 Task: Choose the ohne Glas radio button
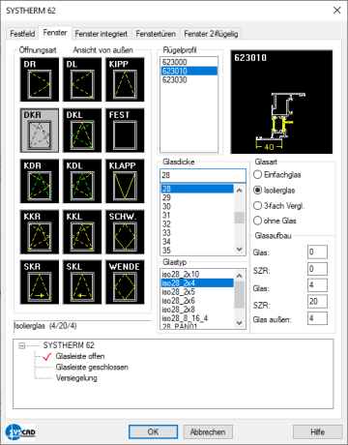[257, 221]
